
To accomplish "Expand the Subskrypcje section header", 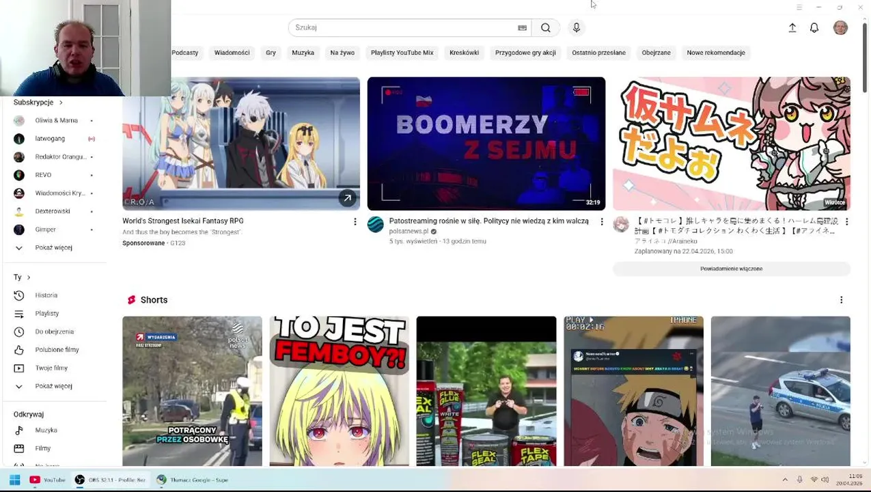I will 38,102.
